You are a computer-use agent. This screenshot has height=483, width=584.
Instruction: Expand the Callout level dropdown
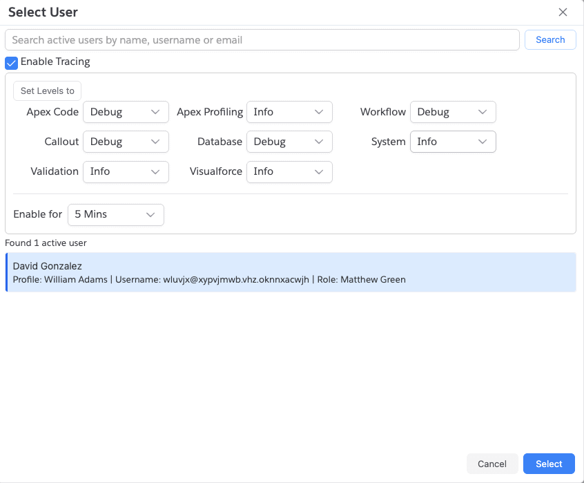pyautogui.click(x=126, y=142)
